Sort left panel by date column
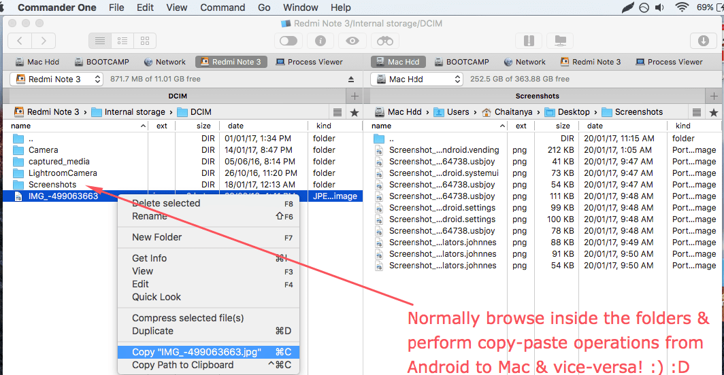Image resolution: width=724 pixels, height=375 pixels. tap(263, 126)
